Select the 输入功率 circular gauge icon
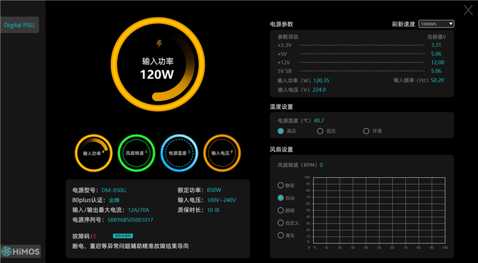Screen dimensions: 478x263 pyautogui.click(x=94, y=153)
